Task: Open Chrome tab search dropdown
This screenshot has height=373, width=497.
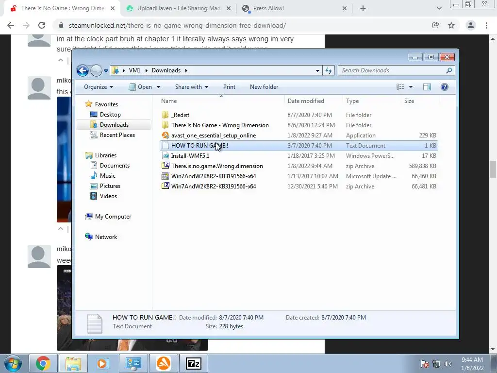Action: (439, 9)
